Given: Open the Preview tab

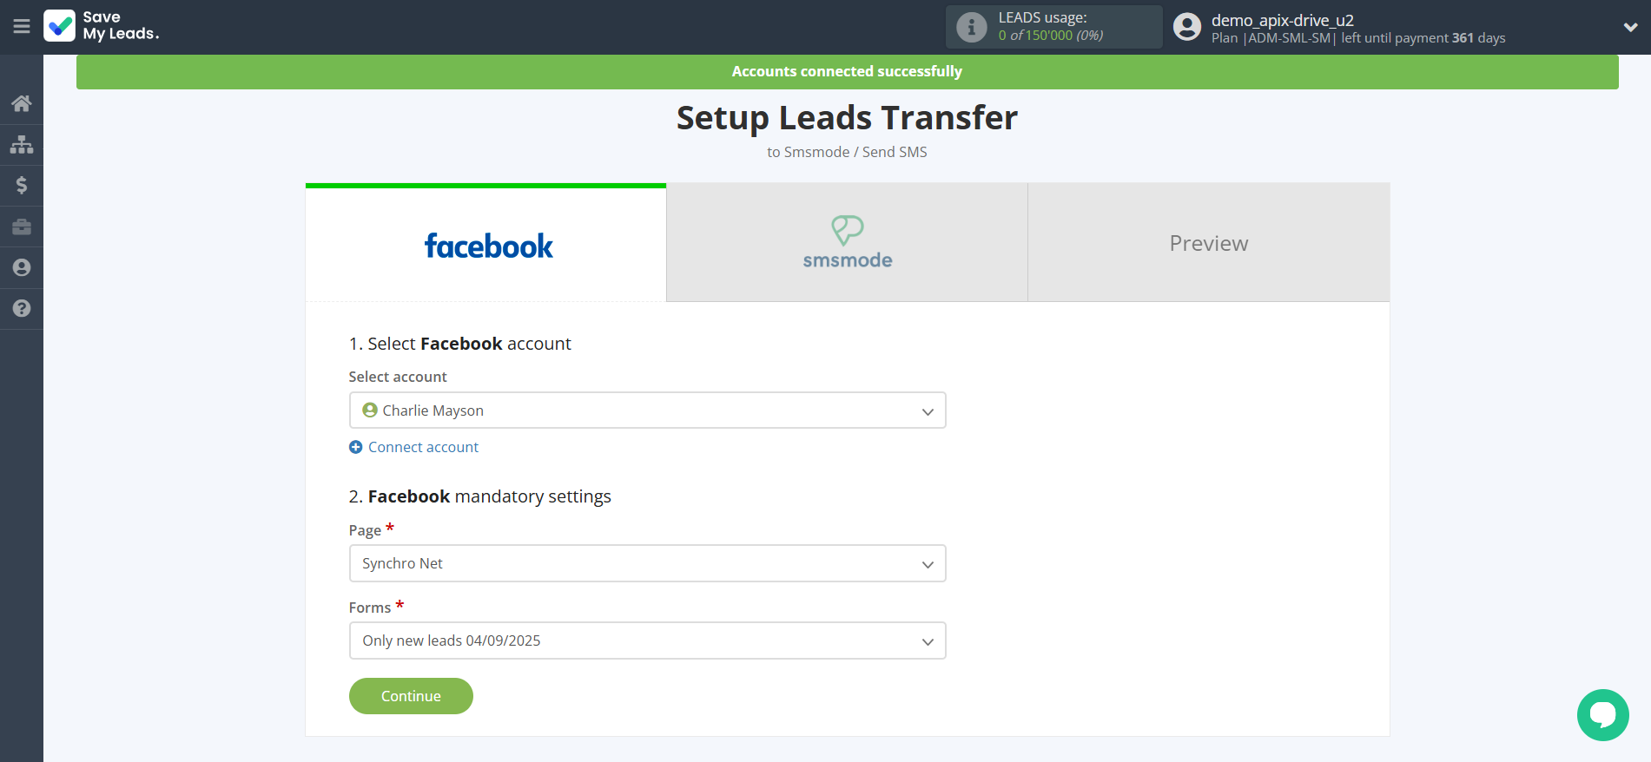Looking at the screenshot, I should [1208, 243].
